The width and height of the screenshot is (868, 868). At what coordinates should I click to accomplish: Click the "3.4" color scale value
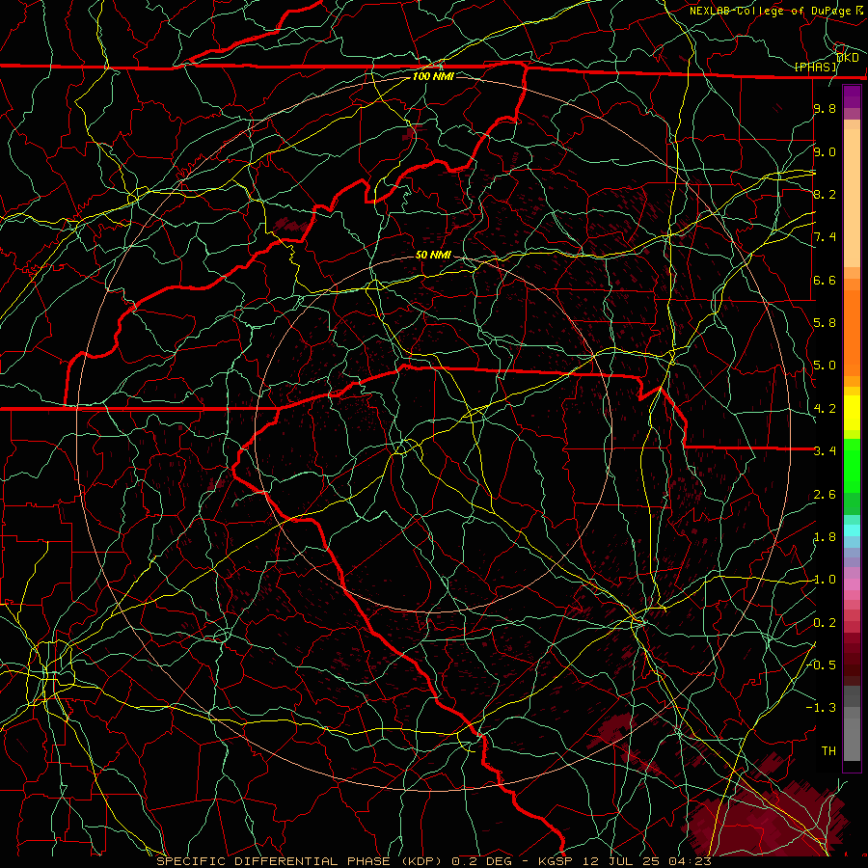tap(825, 451)
